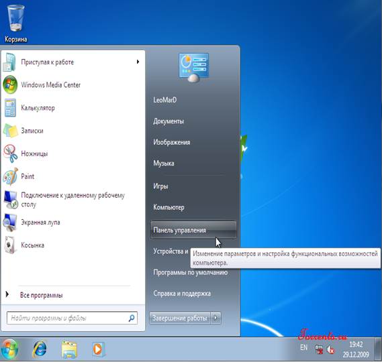The height and width of the screenshot is (362, 382).
Task: Open Изображения in the Start menu
Action: 172,142
